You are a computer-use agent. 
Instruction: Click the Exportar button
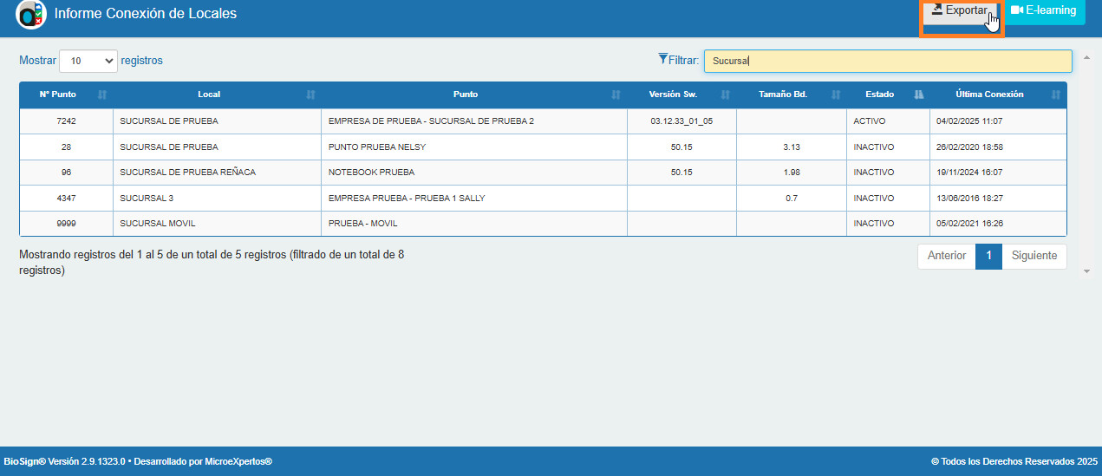click(959, 11)
